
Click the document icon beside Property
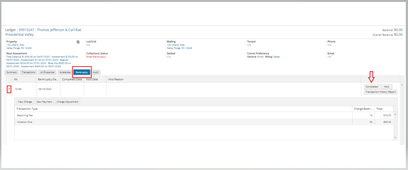coord(78,42)
